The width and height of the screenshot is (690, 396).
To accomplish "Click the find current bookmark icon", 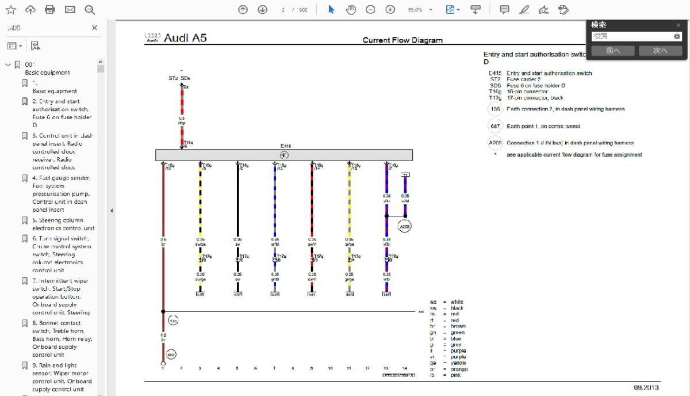I will [x=35, y=46].
